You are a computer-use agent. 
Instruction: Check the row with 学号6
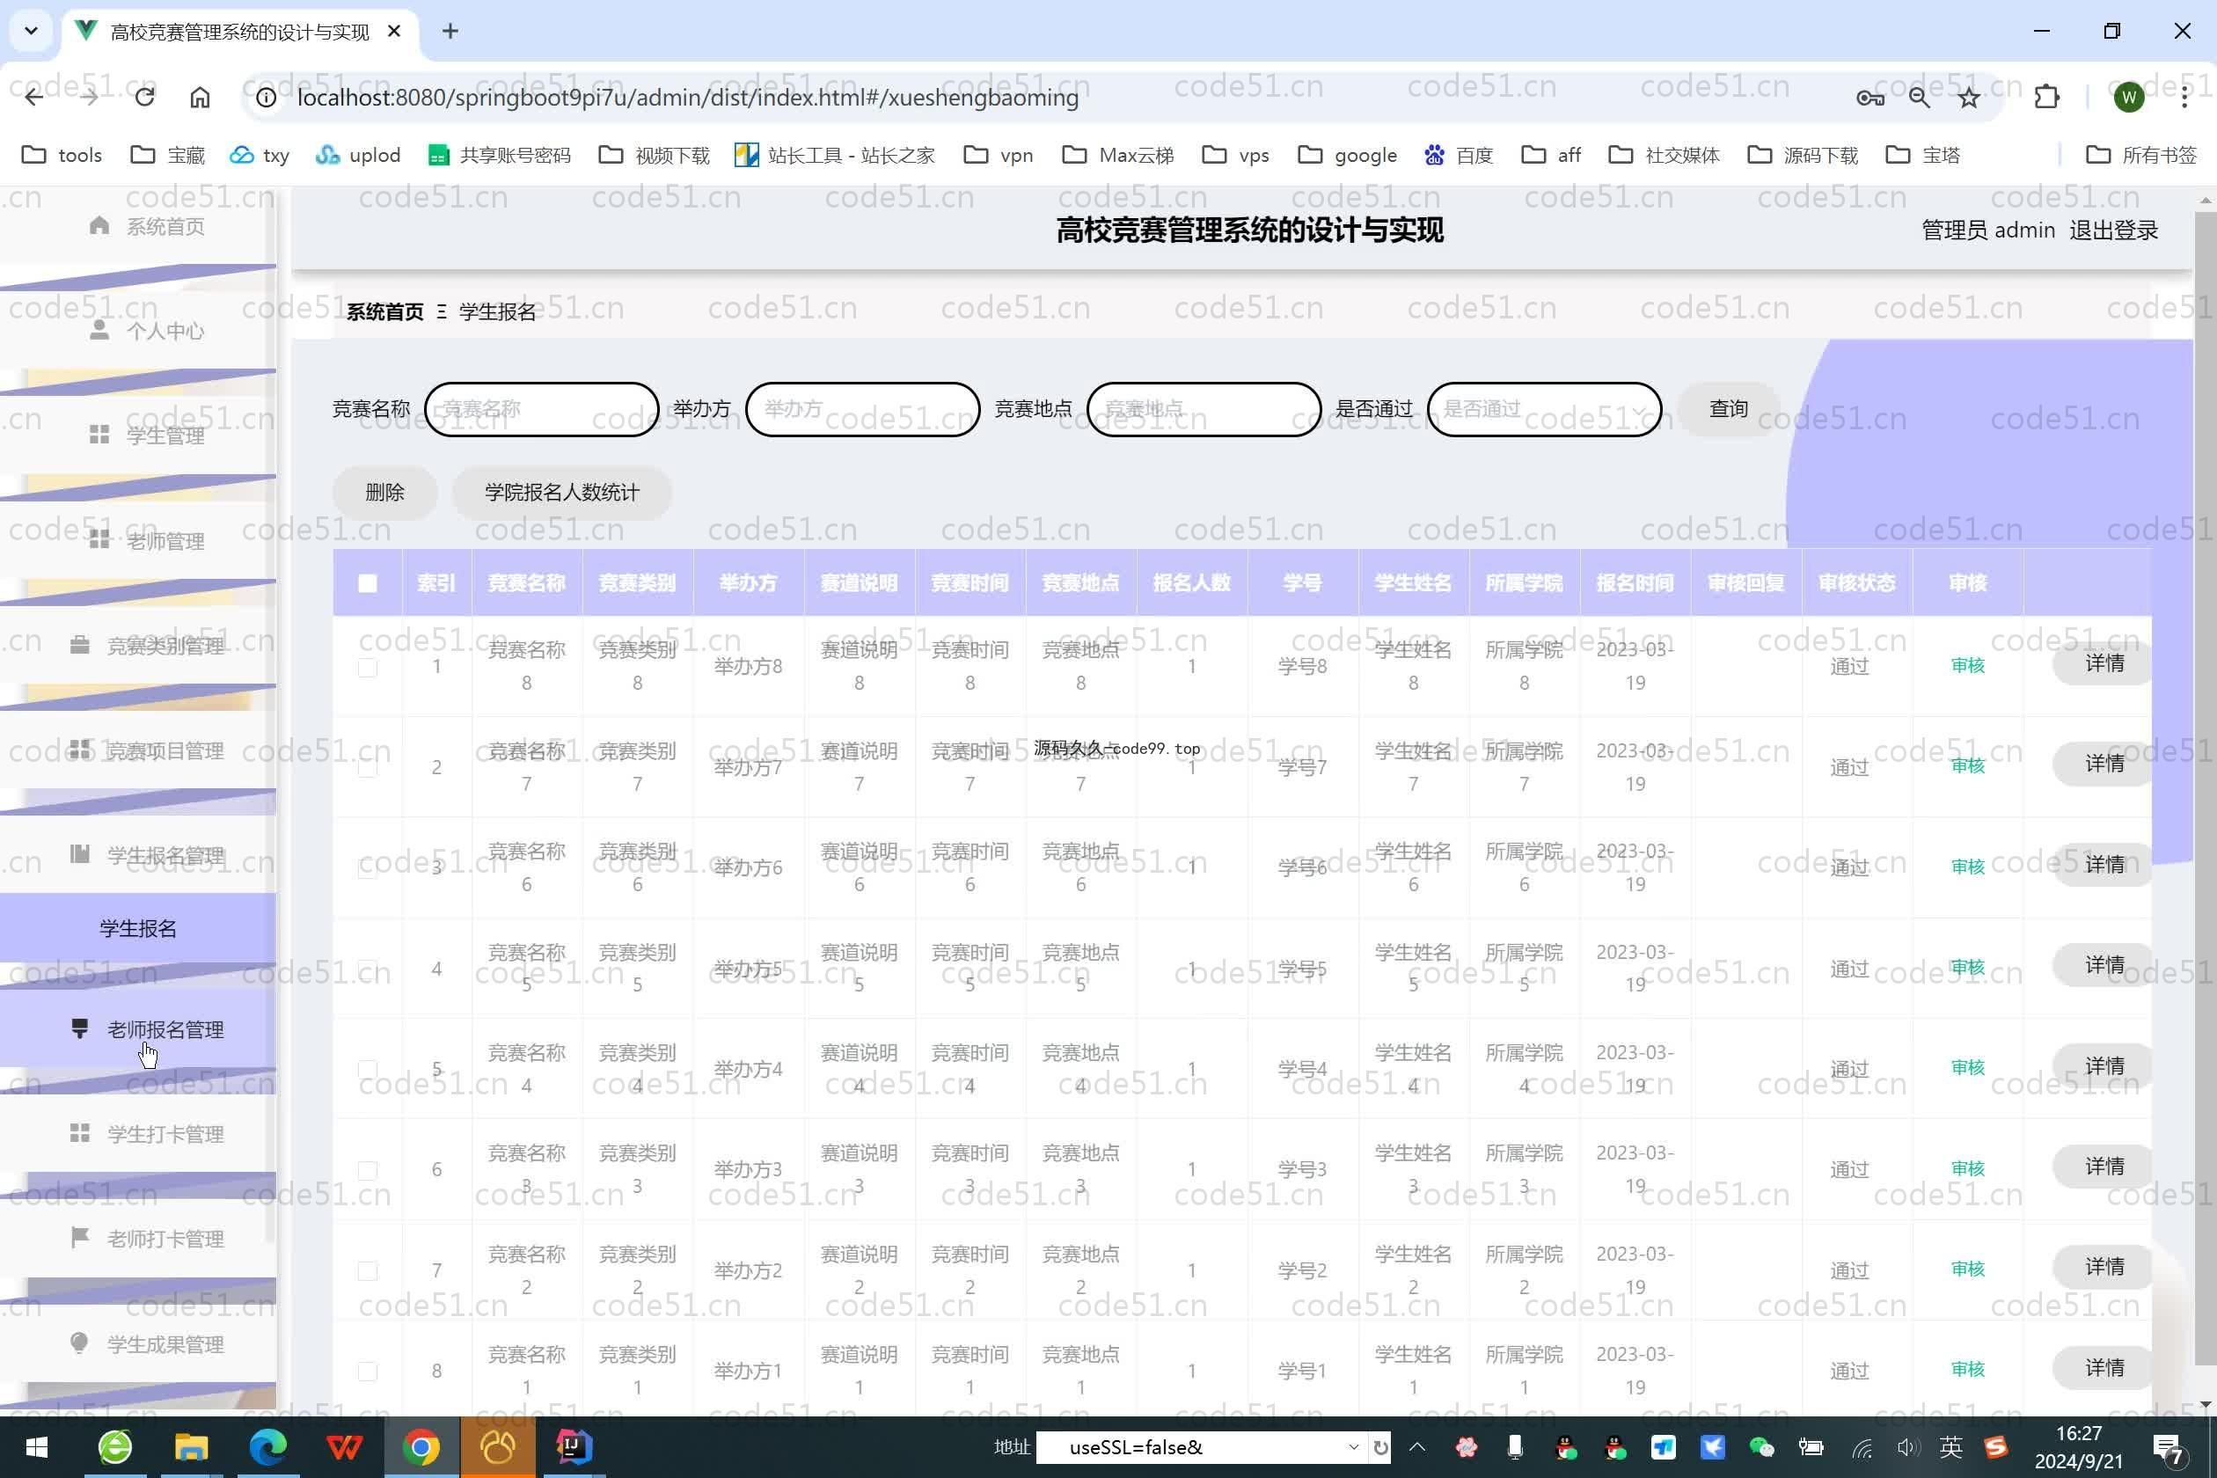368,868
